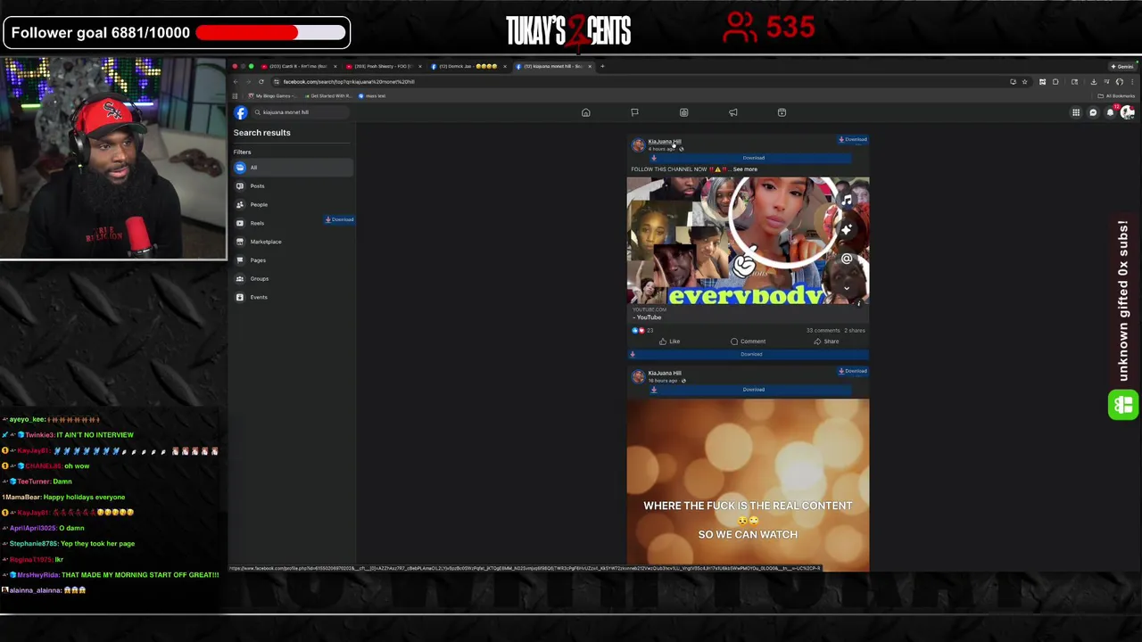Comment on the first post
The width and height of the screenshot is (1142, 642).
tap(748, 342)
